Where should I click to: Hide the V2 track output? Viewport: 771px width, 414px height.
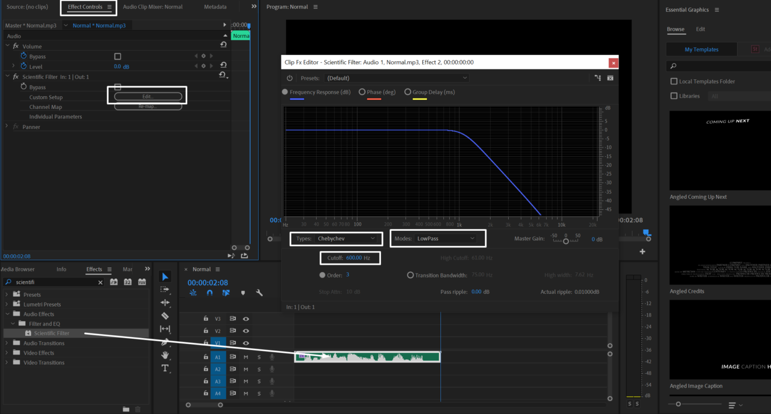tap(246, 331)
